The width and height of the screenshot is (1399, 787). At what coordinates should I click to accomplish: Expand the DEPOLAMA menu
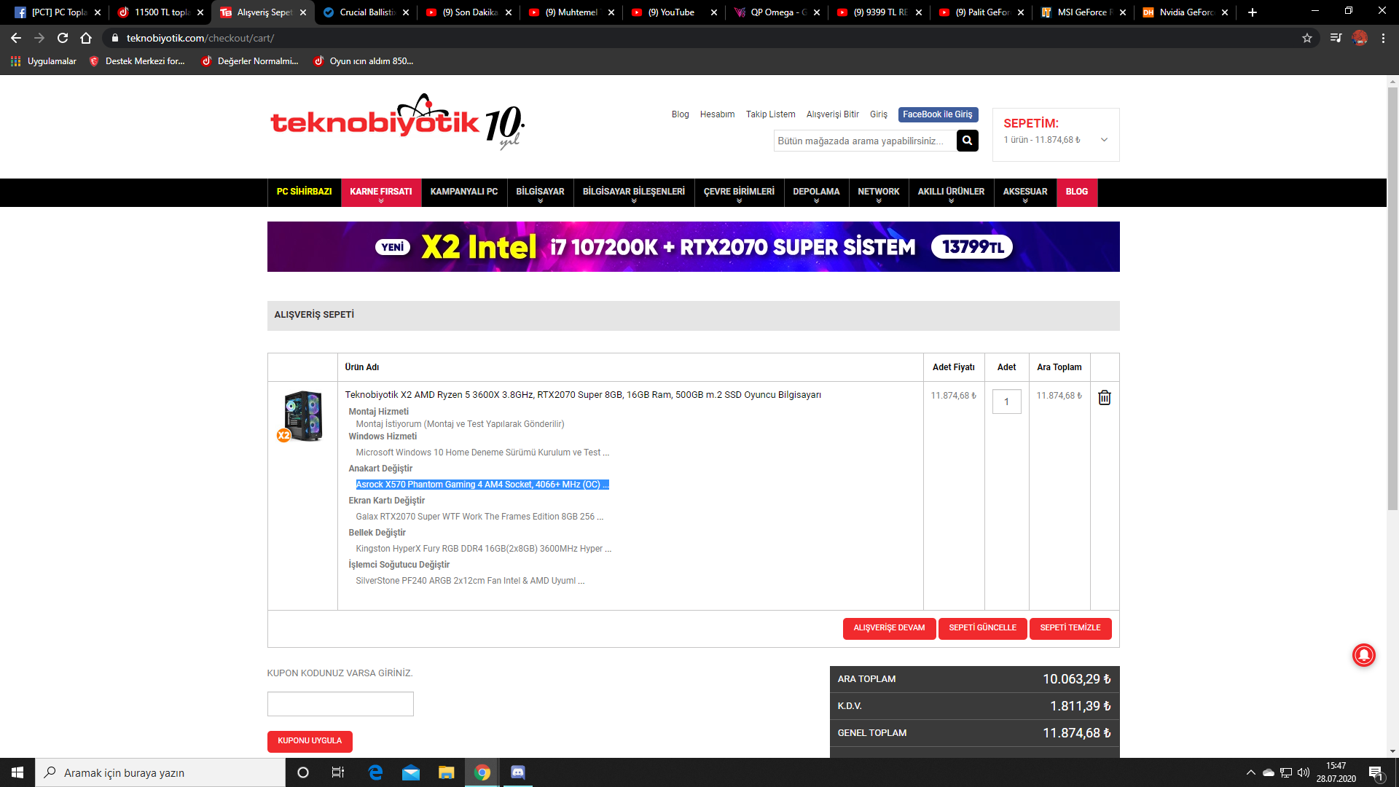[815, 192]
